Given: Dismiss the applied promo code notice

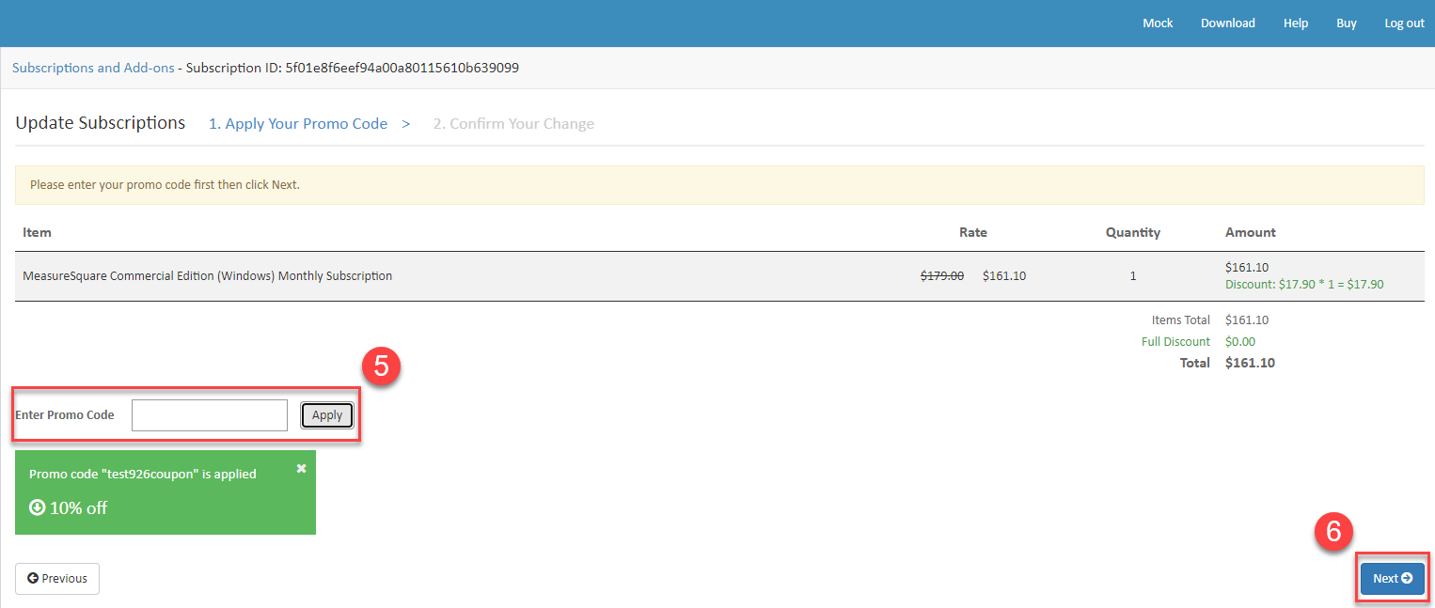Looking at the screenshot, I should pos(301,468).
